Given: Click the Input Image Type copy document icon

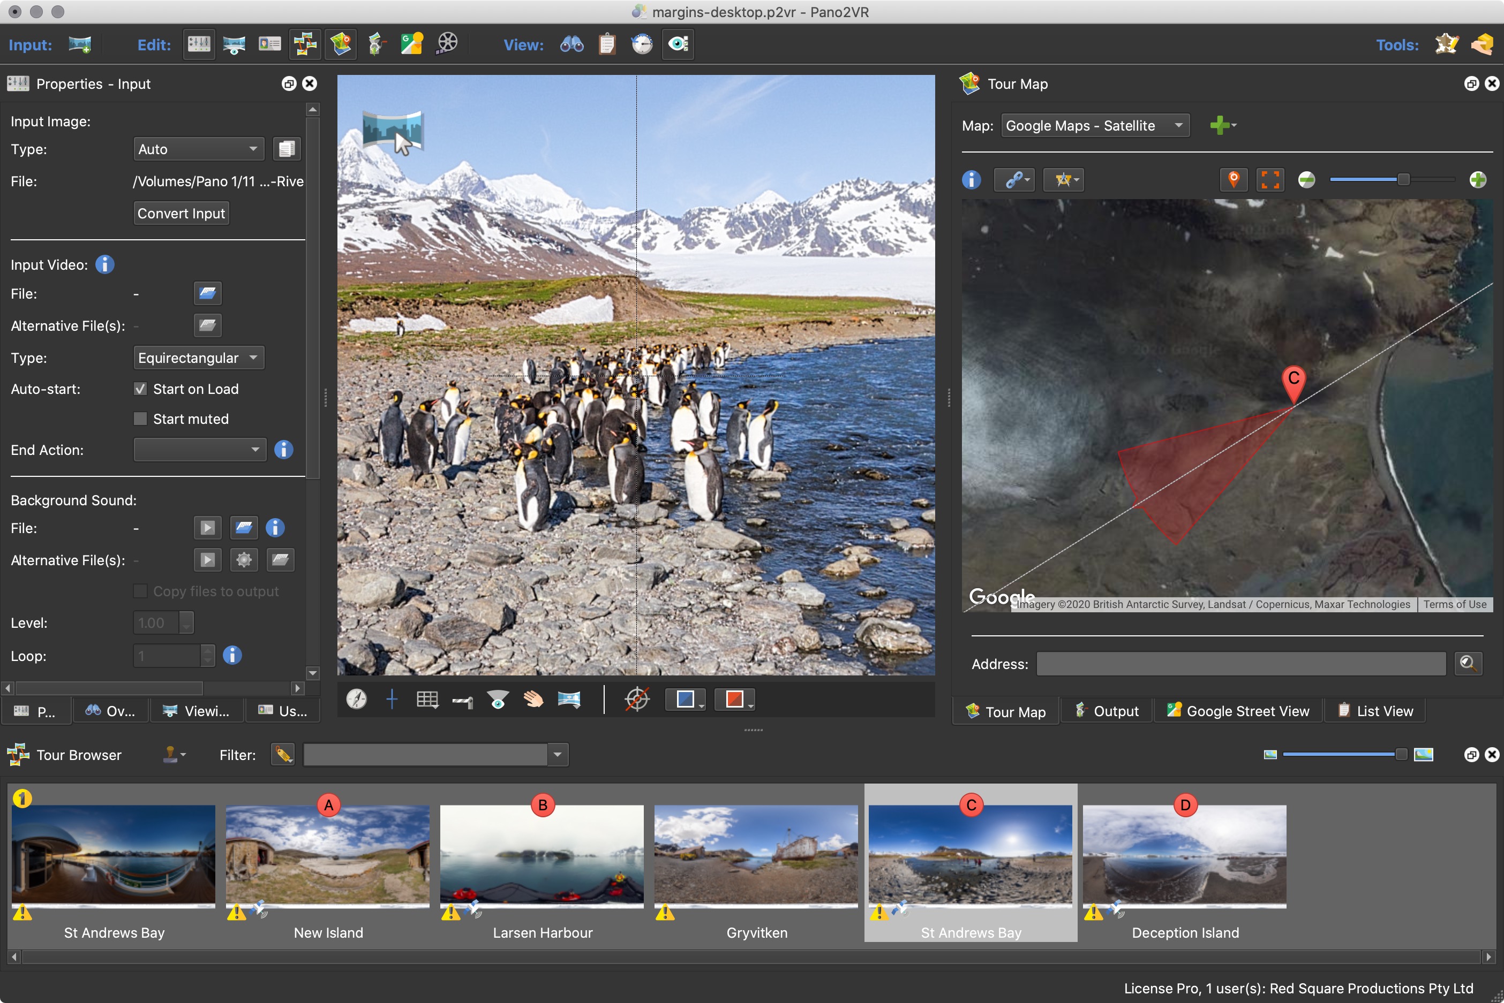Looking at the screenshot, I should tap(287, 149).
